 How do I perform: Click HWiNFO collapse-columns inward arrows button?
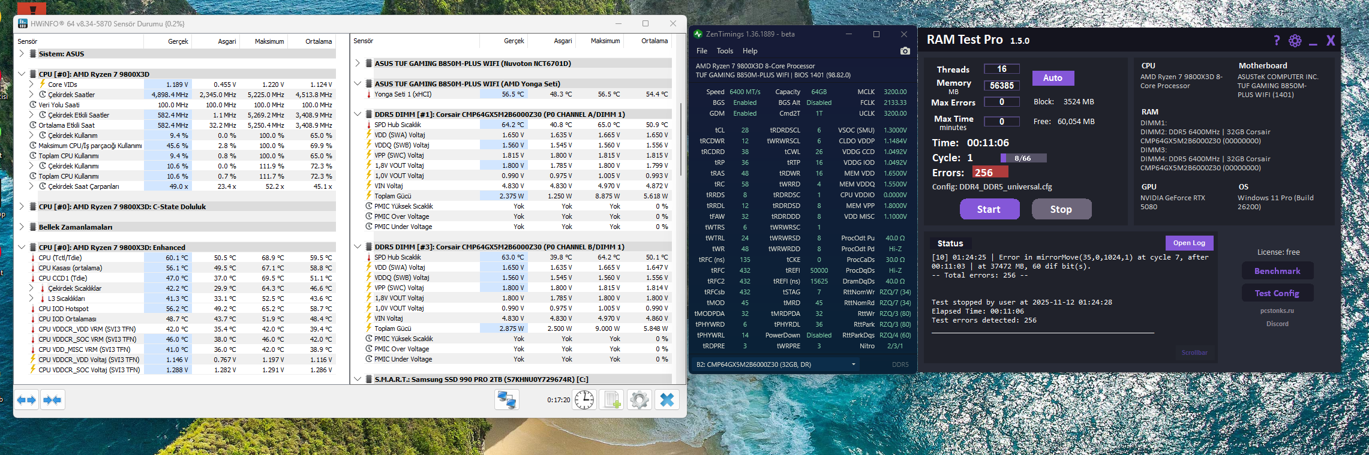click(52, 400)
